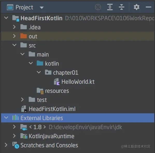This screenshot has height=153, width=155.
Task: Open the Project panel settings gear
Action: click(x=137, y=7)
